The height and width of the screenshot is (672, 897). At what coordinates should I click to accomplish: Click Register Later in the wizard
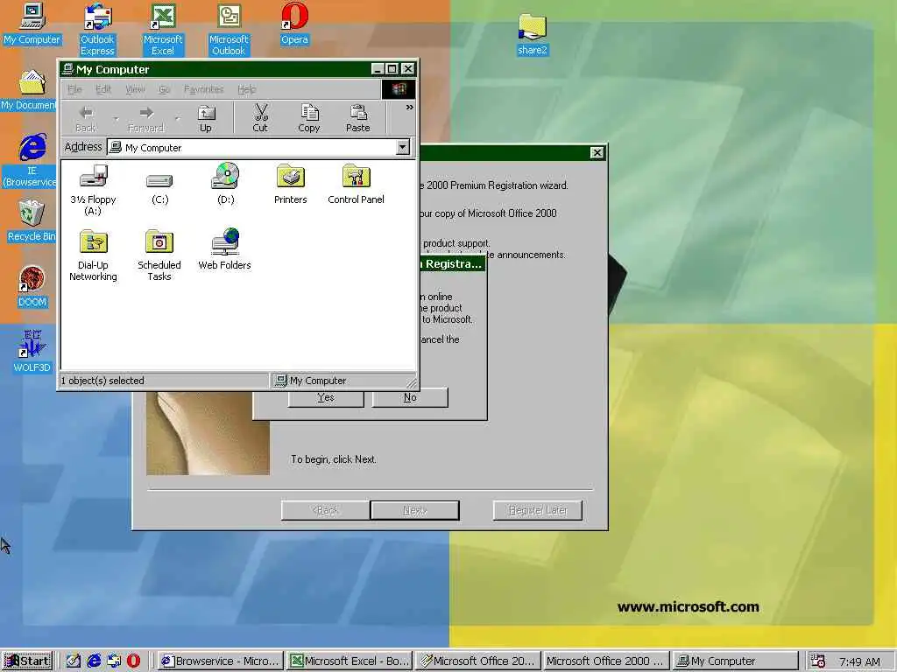coord(538,510)
